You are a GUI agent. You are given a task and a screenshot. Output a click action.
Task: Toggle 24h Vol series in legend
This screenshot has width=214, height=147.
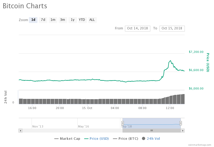[x=151, y=139]
